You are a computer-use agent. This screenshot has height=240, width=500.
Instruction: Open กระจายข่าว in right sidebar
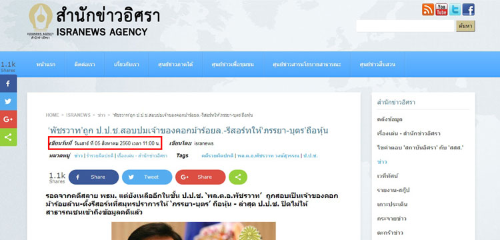pyautogui.click(x=391, y=219)
